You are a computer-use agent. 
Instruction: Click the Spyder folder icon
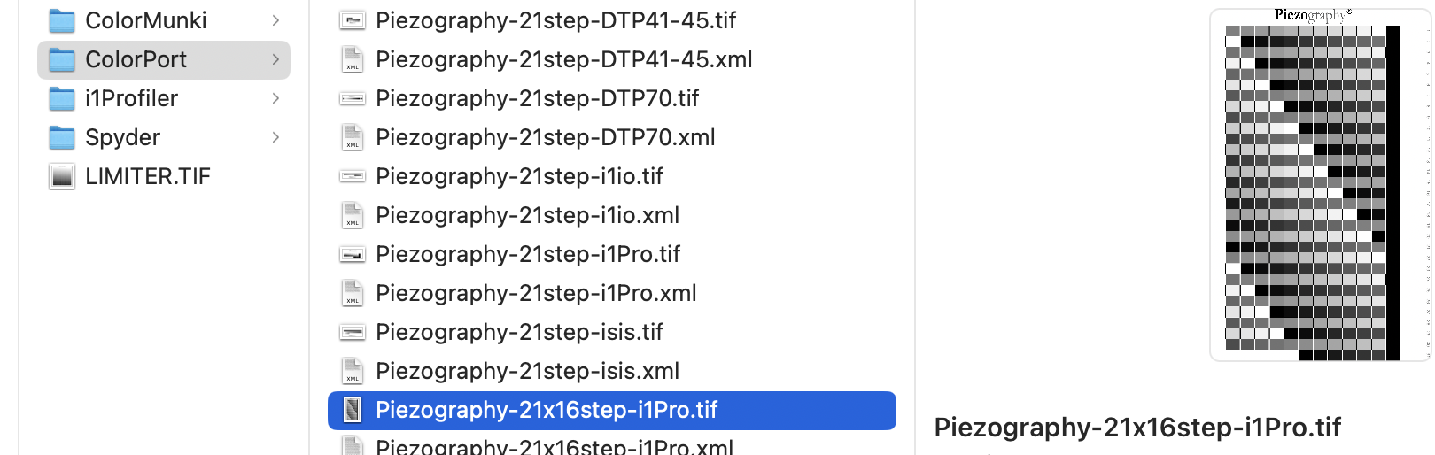tap(62, 137)
